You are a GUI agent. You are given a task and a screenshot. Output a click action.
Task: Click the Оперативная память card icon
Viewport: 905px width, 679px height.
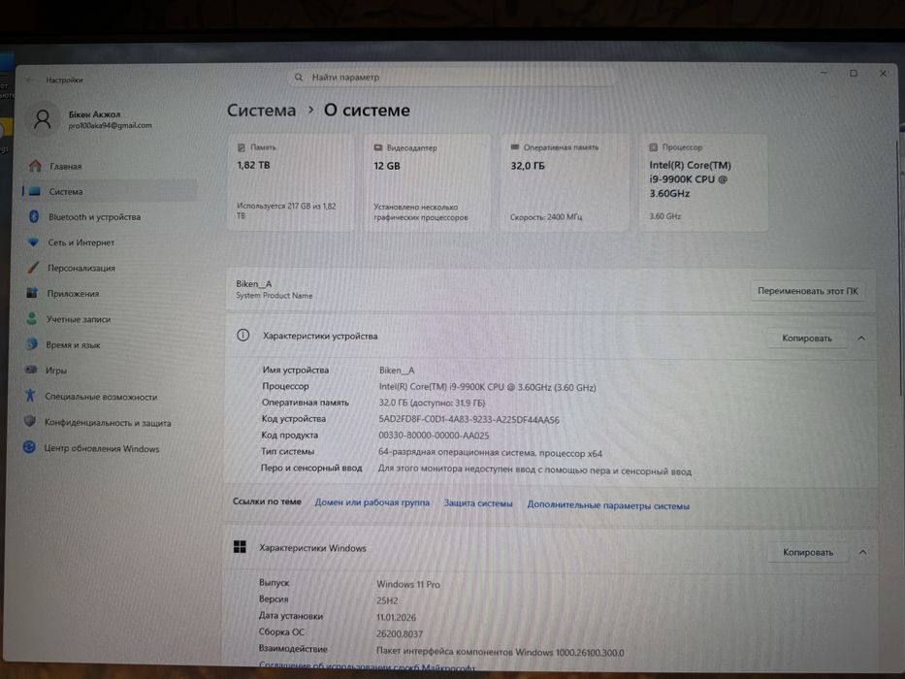click(x=515, y=147)
